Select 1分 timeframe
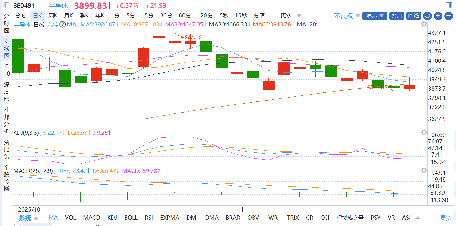The height and width of the screenshot is (226, 456). (x=115, y=16)
